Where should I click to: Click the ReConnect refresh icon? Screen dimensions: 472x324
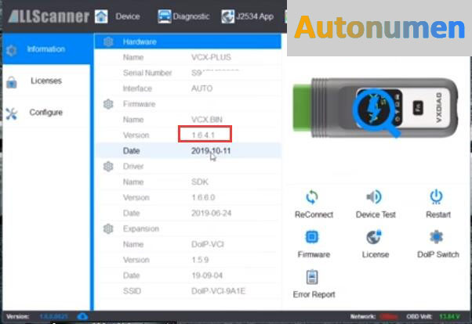tap(312, 197)
